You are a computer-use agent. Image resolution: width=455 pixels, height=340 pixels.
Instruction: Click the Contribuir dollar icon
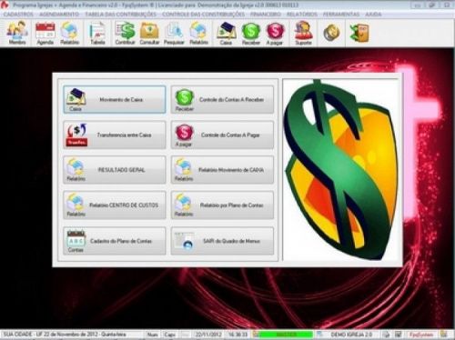[x=125, y=33]
